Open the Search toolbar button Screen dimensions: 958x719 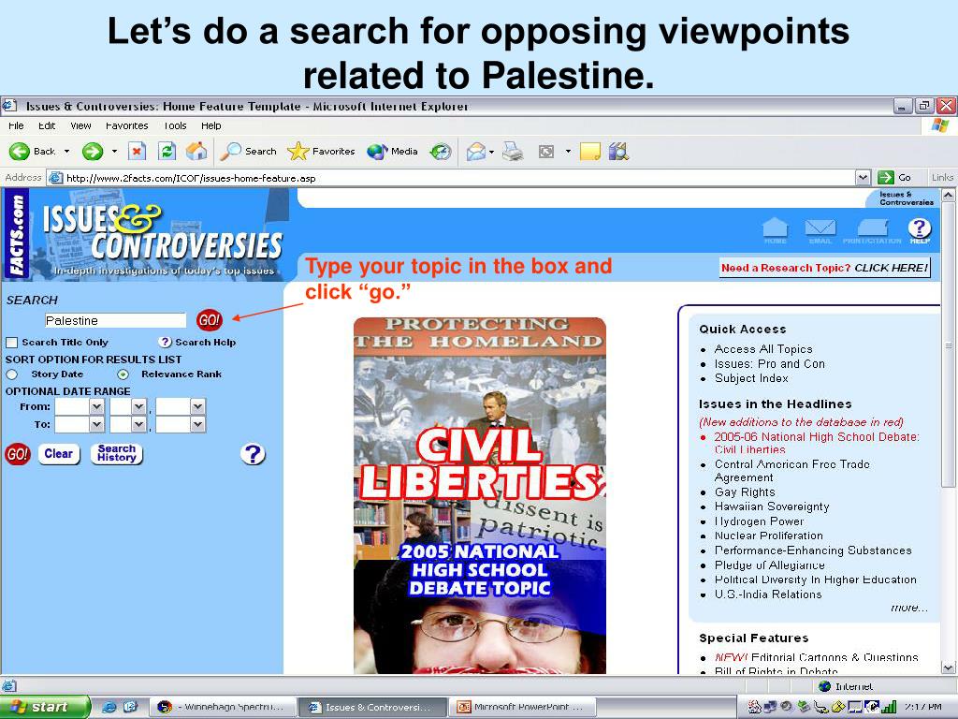point(248,151)
